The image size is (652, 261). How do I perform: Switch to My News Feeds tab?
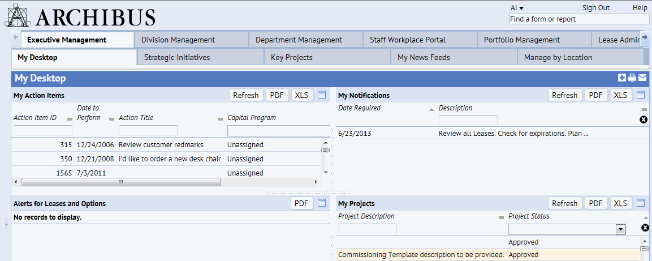pyautogui.click(x=454, y=57)
